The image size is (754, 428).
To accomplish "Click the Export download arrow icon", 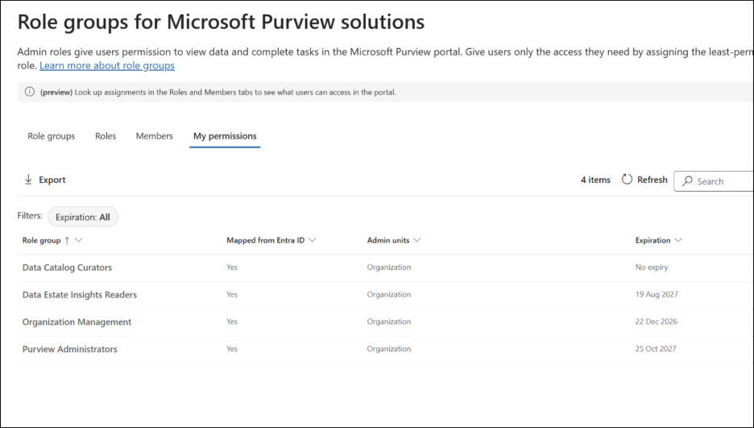I will [x=28, y=180].
